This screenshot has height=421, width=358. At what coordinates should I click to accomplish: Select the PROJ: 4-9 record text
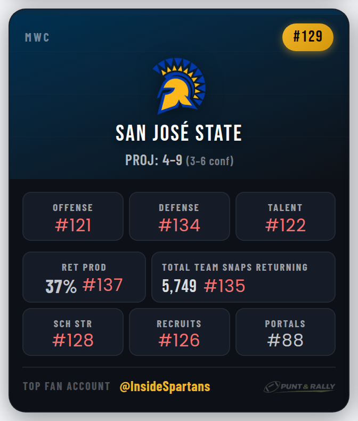point(154,160)
